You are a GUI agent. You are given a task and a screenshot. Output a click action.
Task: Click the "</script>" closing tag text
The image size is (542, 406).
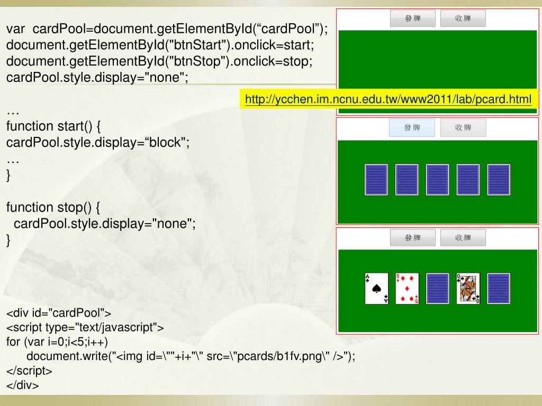(x=29, y=371)
